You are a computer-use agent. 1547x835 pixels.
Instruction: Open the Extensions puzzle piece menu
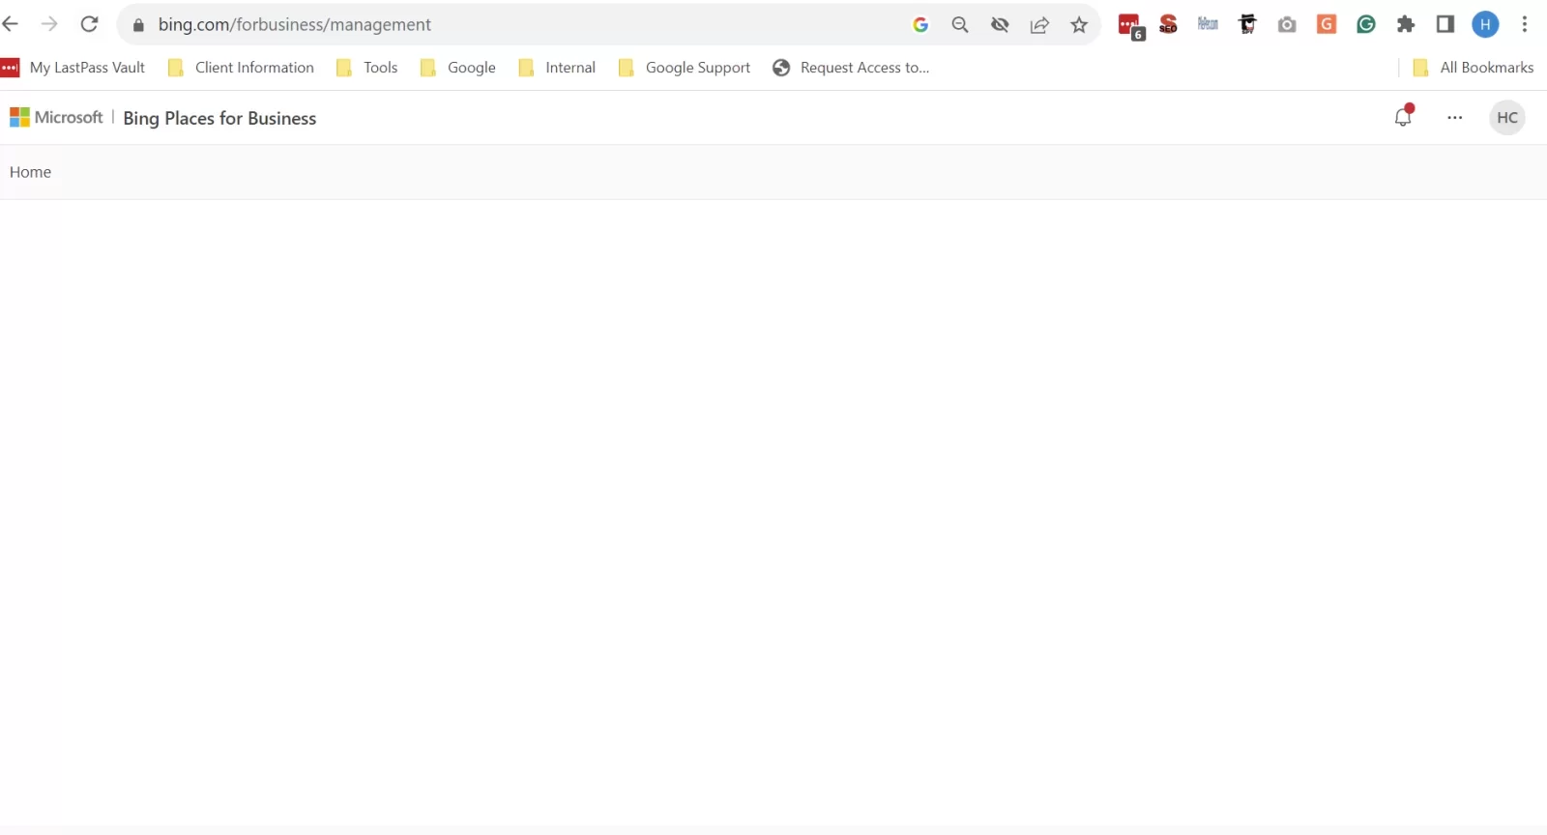coord(1406,25)
